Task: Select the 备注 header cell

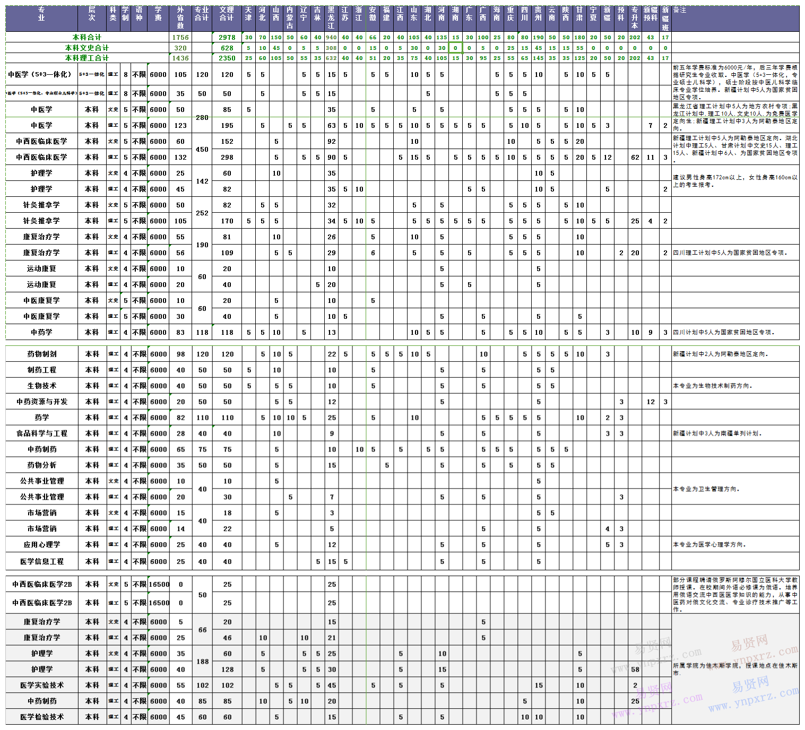Action: click(x=735, y=19)
